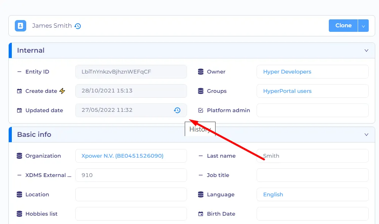Click calendar icon next to Create date
Viewport: 379px width, 224px height.
pyautogui.click(x=19, y=91)
